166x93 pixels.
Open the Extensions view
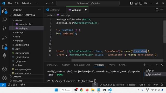tap(4, 47)
